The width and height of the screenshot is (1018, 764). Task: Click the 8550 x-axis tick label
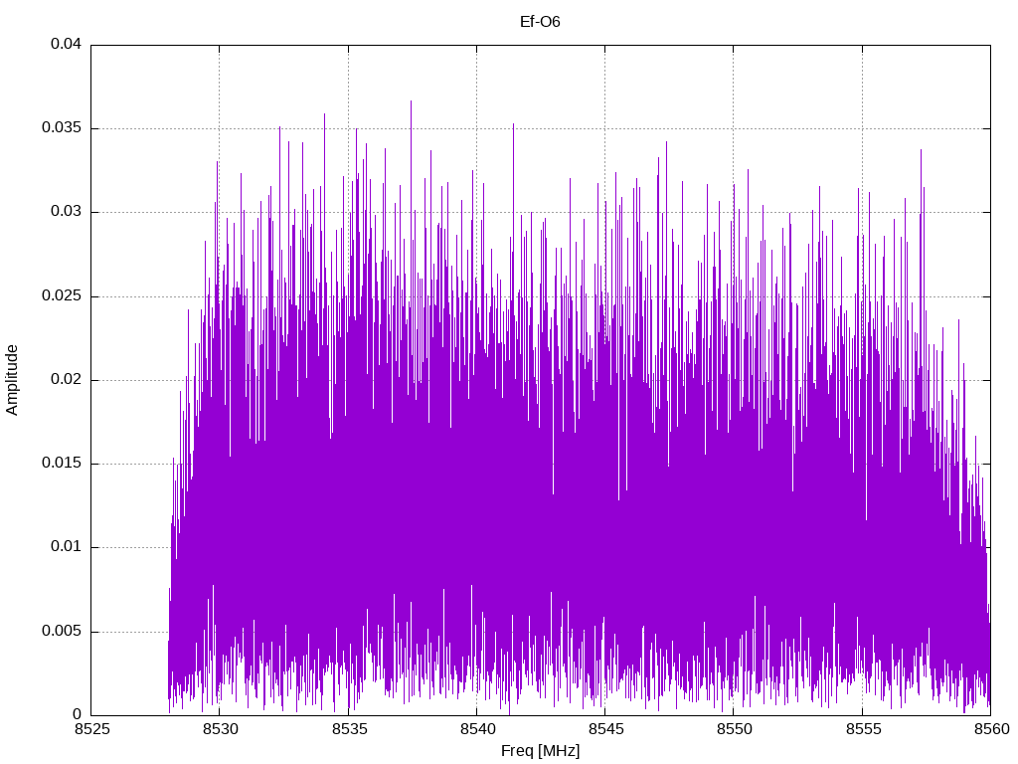(x=735, y=729)
